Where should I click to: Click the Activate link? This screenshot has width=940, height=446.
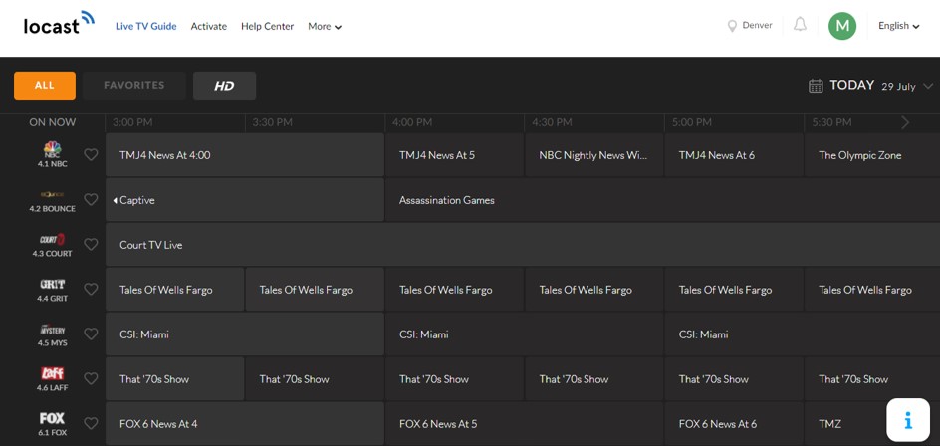[x=208, y=27]
